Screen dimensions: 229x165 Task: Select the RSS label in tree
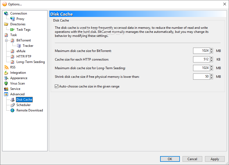tap(13, 67)
